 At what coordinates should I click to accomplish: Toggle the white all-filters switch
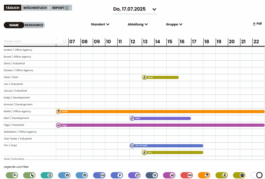pos(256,175)
